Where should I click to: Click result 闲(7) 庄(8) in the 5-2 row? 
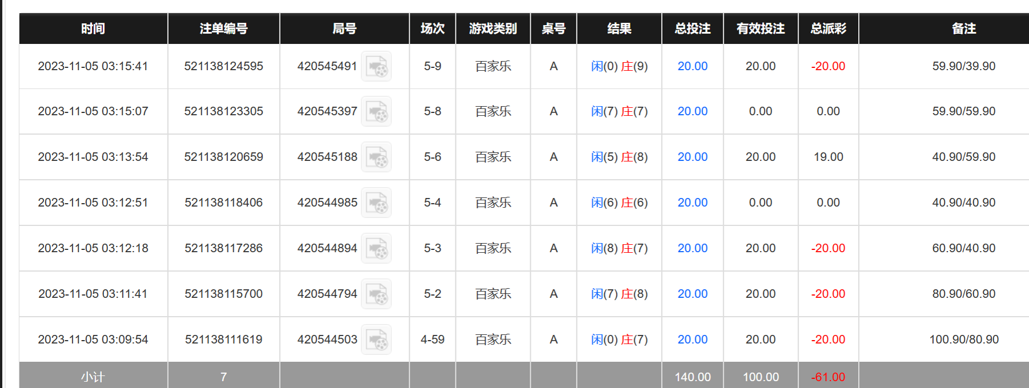[619, 294]
